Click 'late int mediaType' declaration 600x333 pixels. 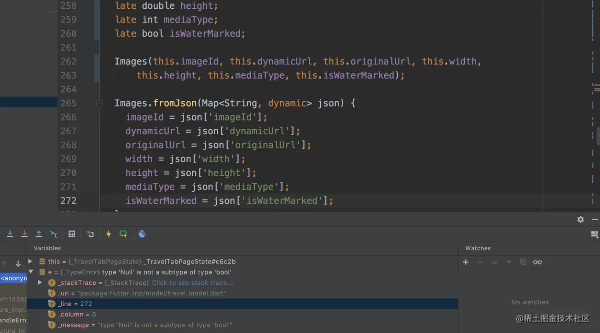pos(166,20)
